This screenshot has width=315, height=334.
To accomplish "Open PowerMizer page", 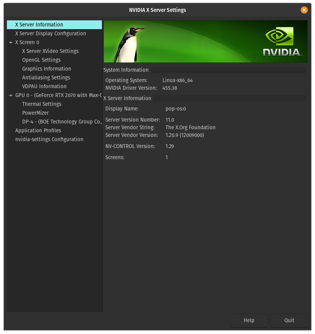I will click(x=35, y=113).
